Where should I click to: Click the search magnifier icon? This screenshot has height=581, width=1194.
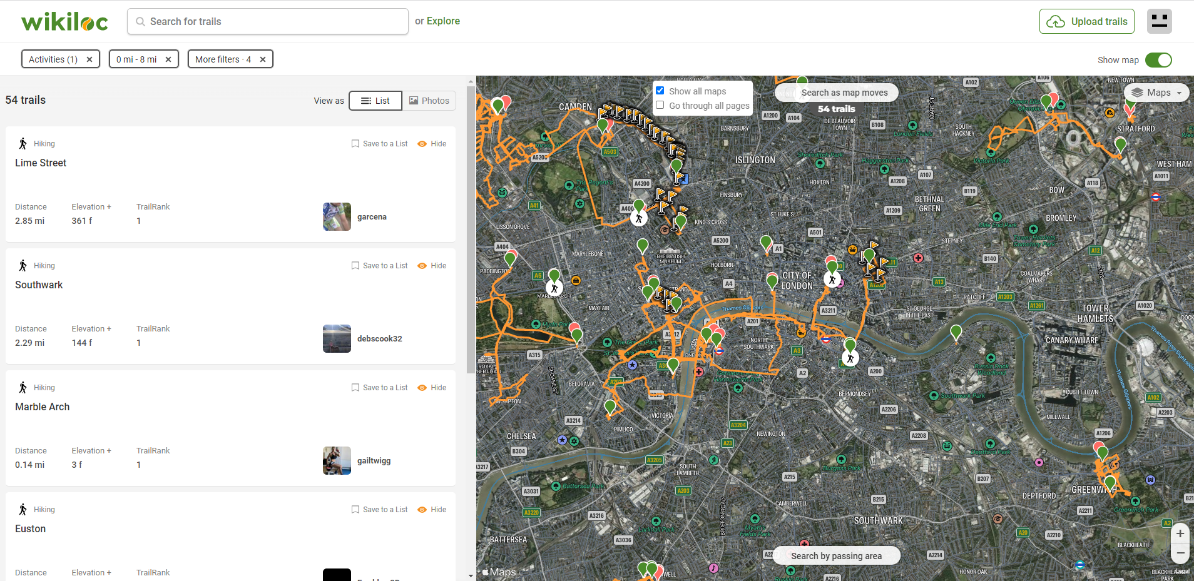141,22
